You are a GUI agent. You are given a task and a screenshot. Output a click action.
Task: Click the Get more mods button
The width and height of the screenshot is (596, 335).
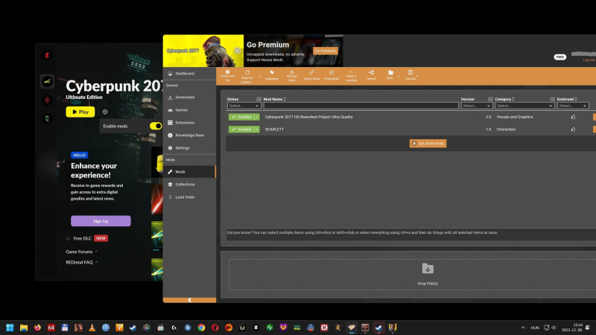tap(428, 144)
